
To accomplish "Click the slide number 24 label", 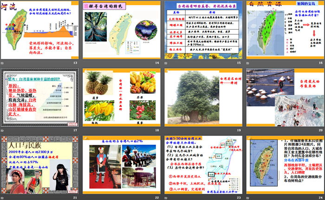I will click(x=320, y=198).
